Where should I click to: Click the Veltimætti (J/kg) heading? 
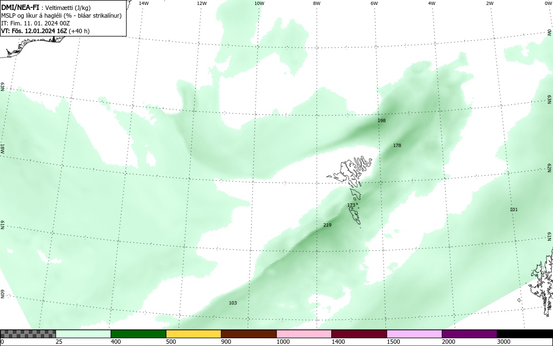point(68,8)
